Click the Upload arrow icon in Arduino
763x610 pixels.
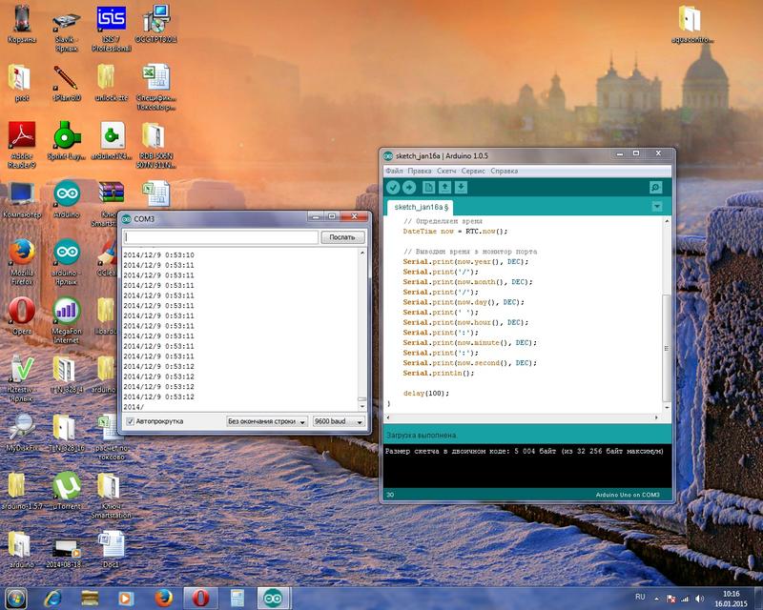[x=409, y=188]
